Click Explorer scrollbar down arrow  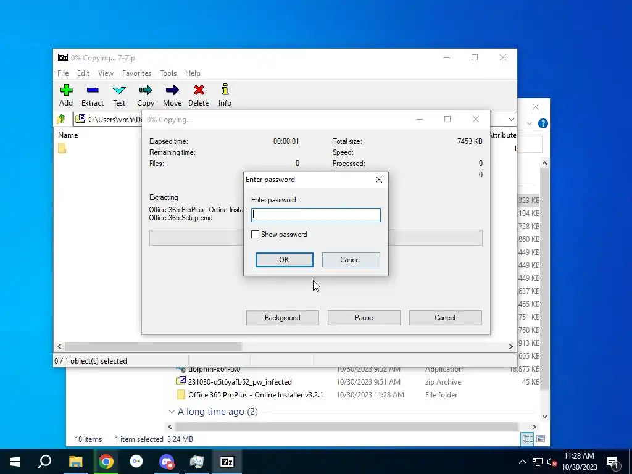(544, 417)
